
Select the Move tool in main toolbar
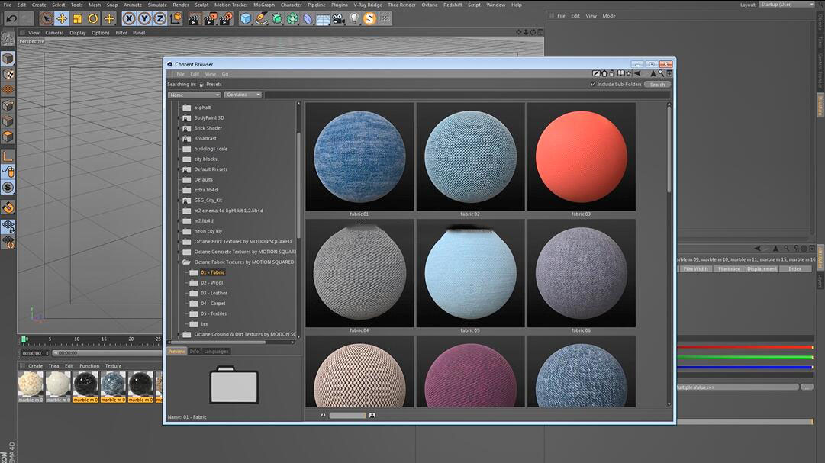[x=62, y=19]
